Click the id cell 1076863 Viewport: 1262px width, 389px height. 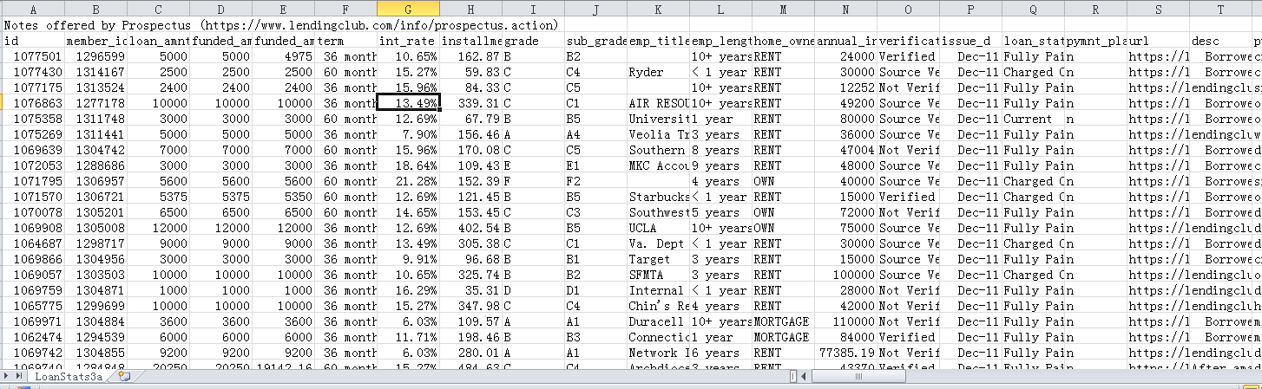pyautogui.click(x=33, y=103)
